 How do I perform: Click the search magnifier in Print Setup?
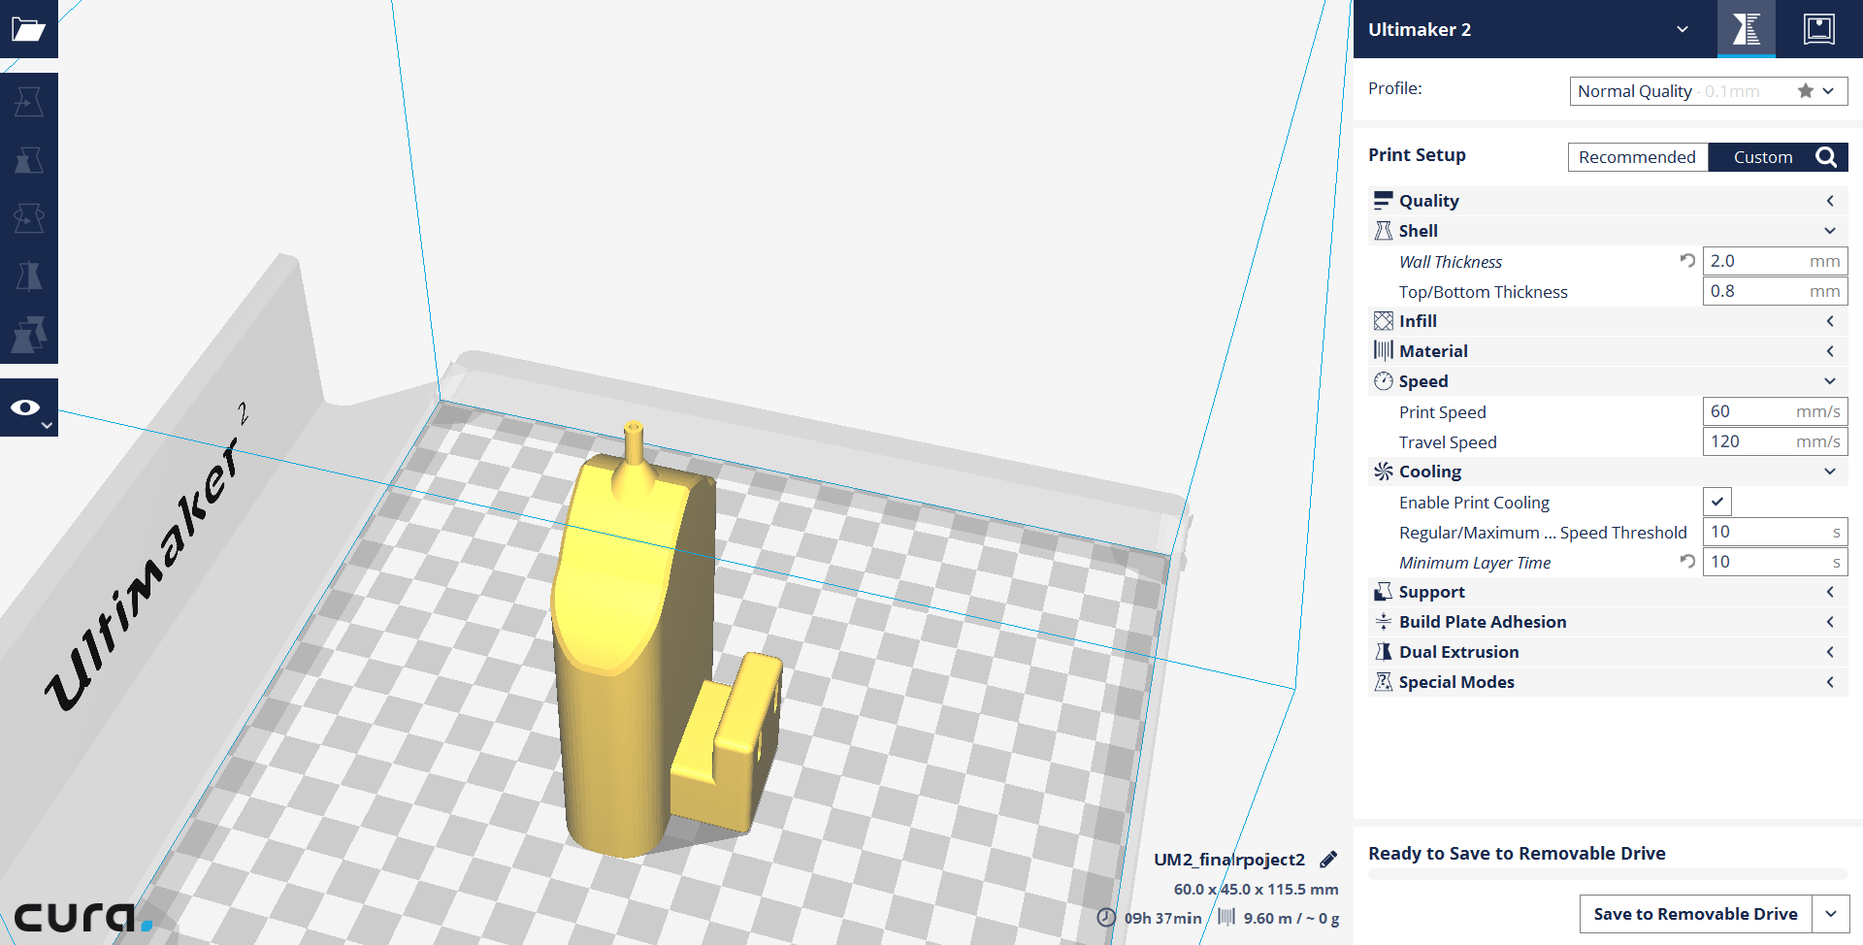pos(1826,157)
